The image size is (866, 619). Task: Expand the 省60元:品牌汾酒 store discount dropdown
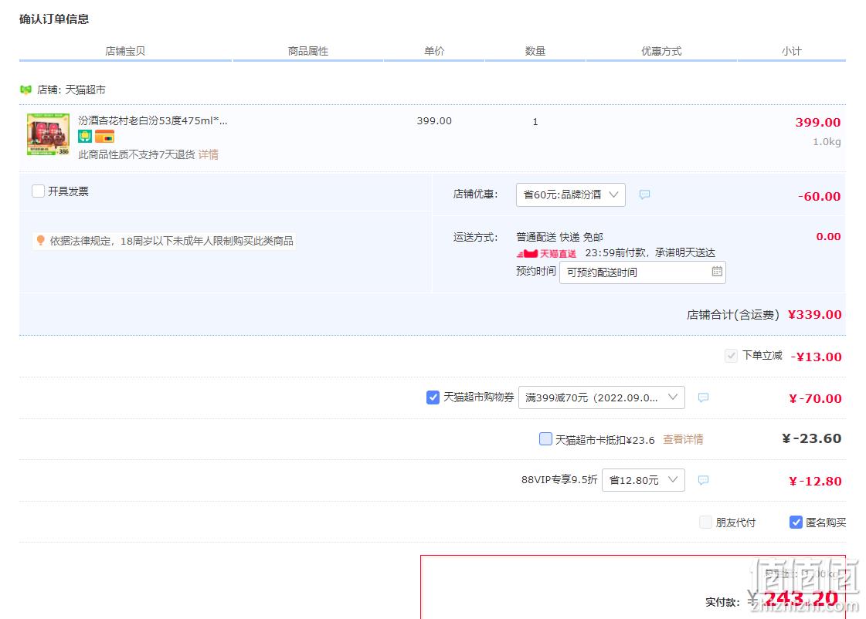[x=571, y=194]
